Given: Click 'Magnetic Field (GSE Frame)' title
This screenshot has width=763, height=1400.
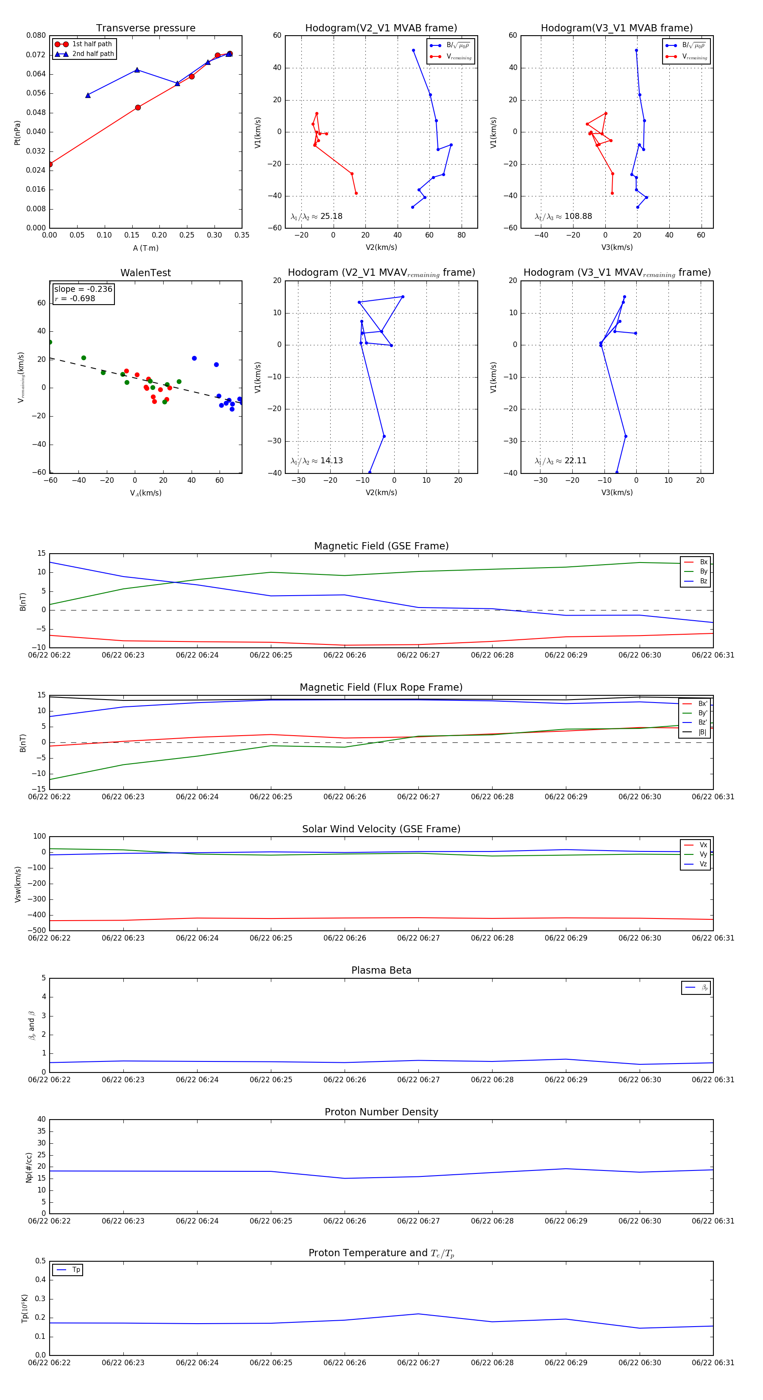Looking at the screenshot, I should 381,546.
